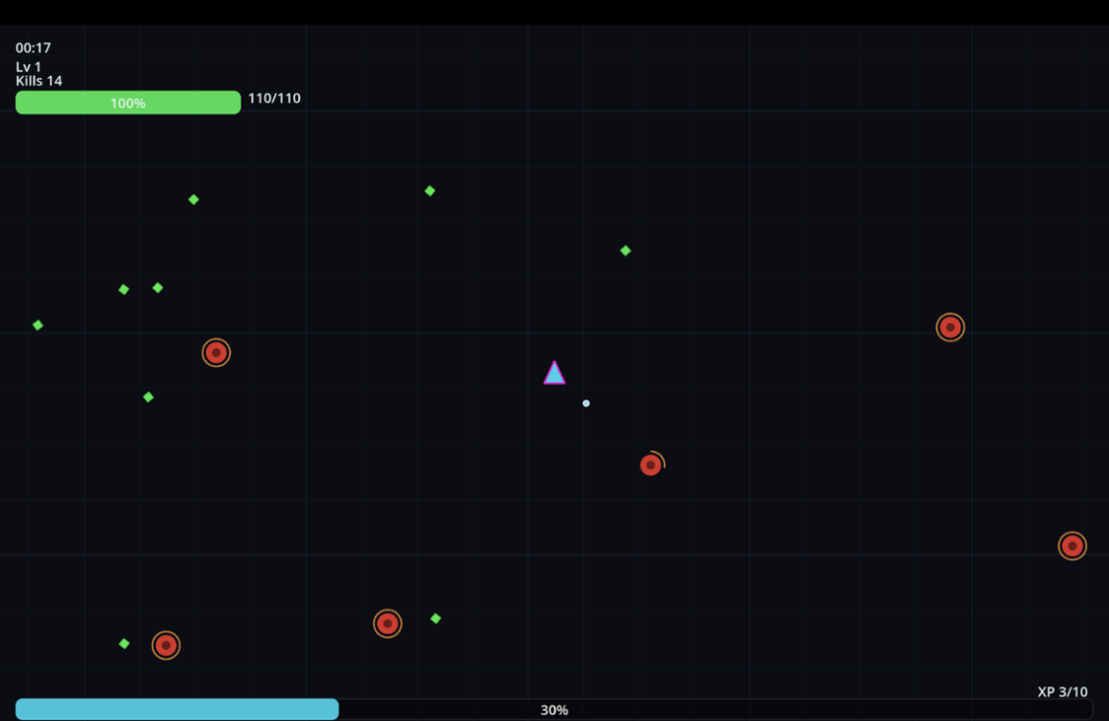The height and width of the screenshot is (721, 1109).
Task: Select the red enemy at far right edge
Action: (x=1072, y=544)
